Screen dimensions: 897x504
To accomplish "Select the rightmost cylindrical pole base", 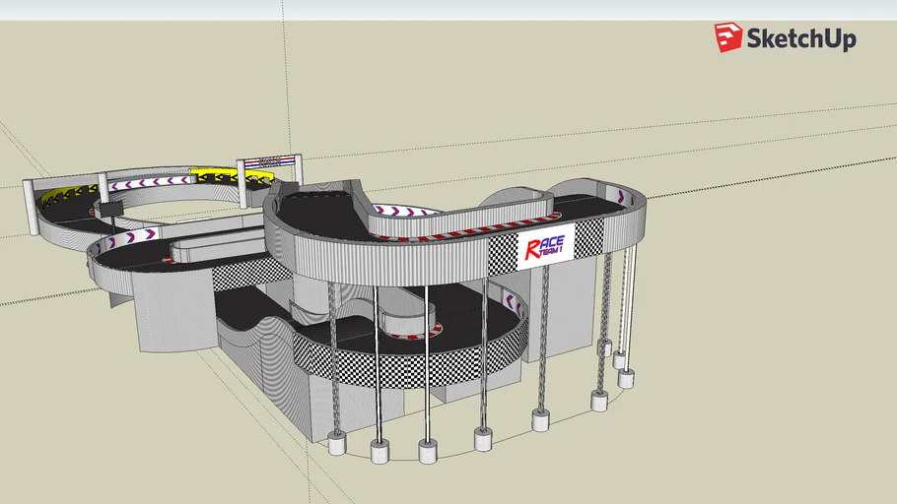I will [625, 378].
